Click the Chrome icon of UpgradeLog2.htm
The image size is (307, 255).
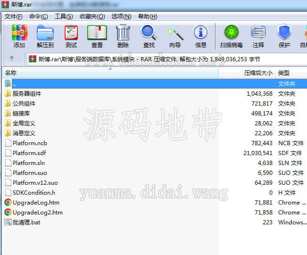click(x=8, y=212)
